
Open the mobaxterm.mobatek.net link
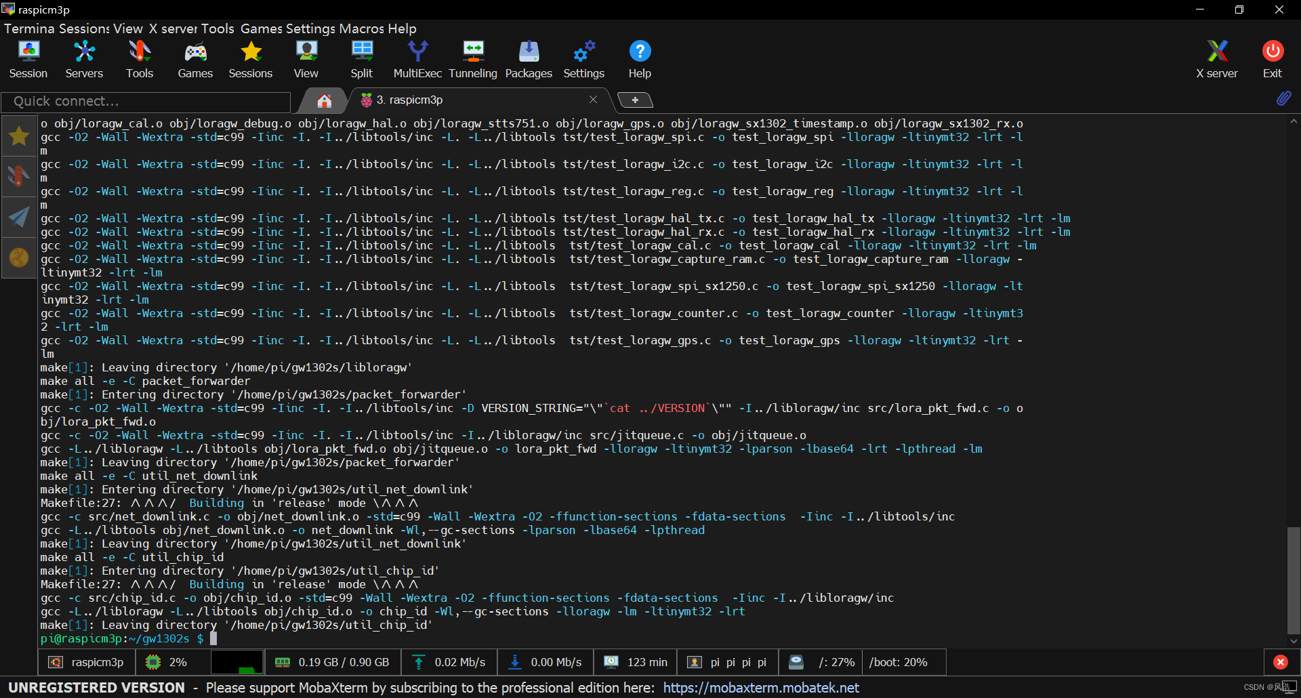pyautogui.click(x=761, y=688)
